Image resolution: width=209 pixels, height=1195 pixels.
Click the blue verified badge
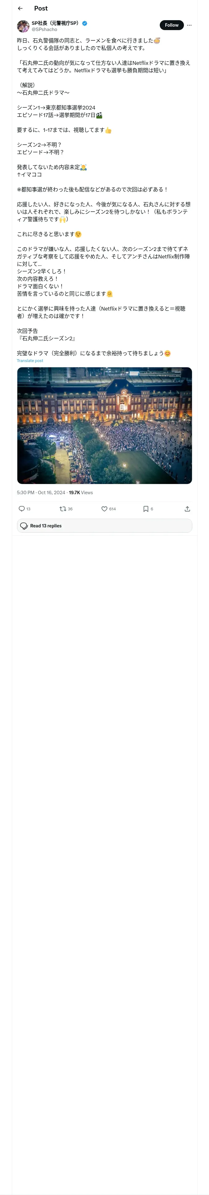[85, 23]
